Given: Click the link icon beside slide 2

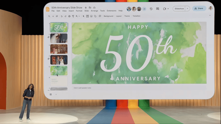Looking at the screenshot, I should click(x=48, y=37).
